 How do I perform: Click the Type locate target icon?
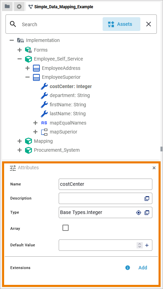click(139, 213)
